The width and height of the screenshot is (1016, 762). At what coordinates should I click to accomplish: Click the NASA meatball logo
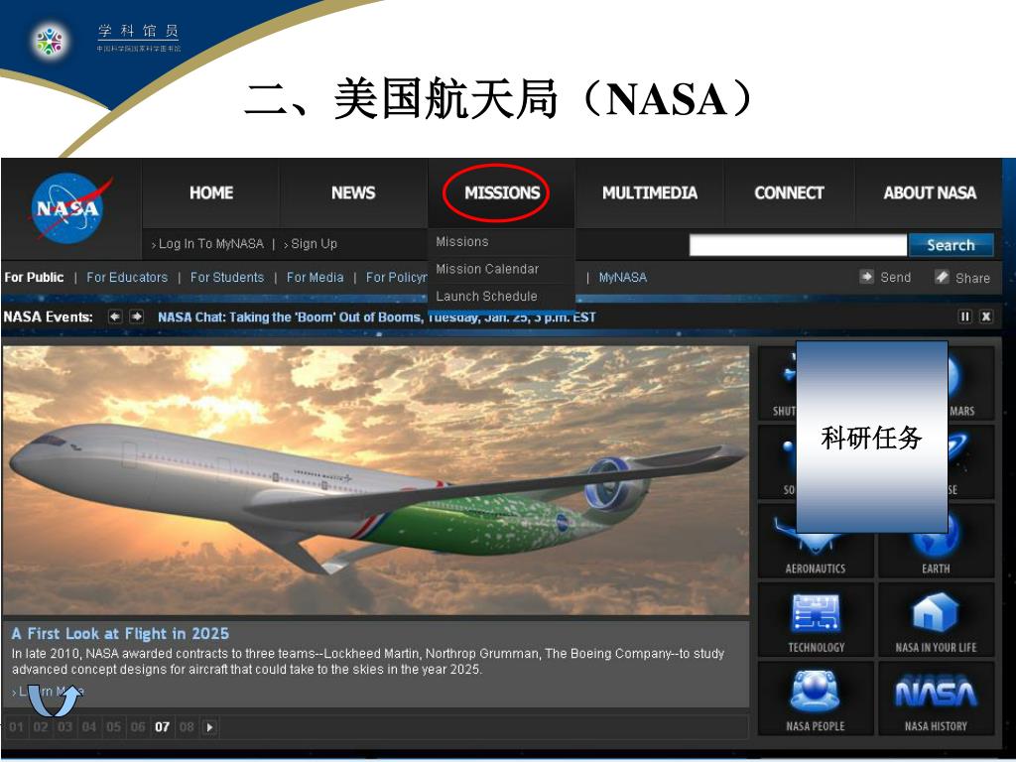68,208
